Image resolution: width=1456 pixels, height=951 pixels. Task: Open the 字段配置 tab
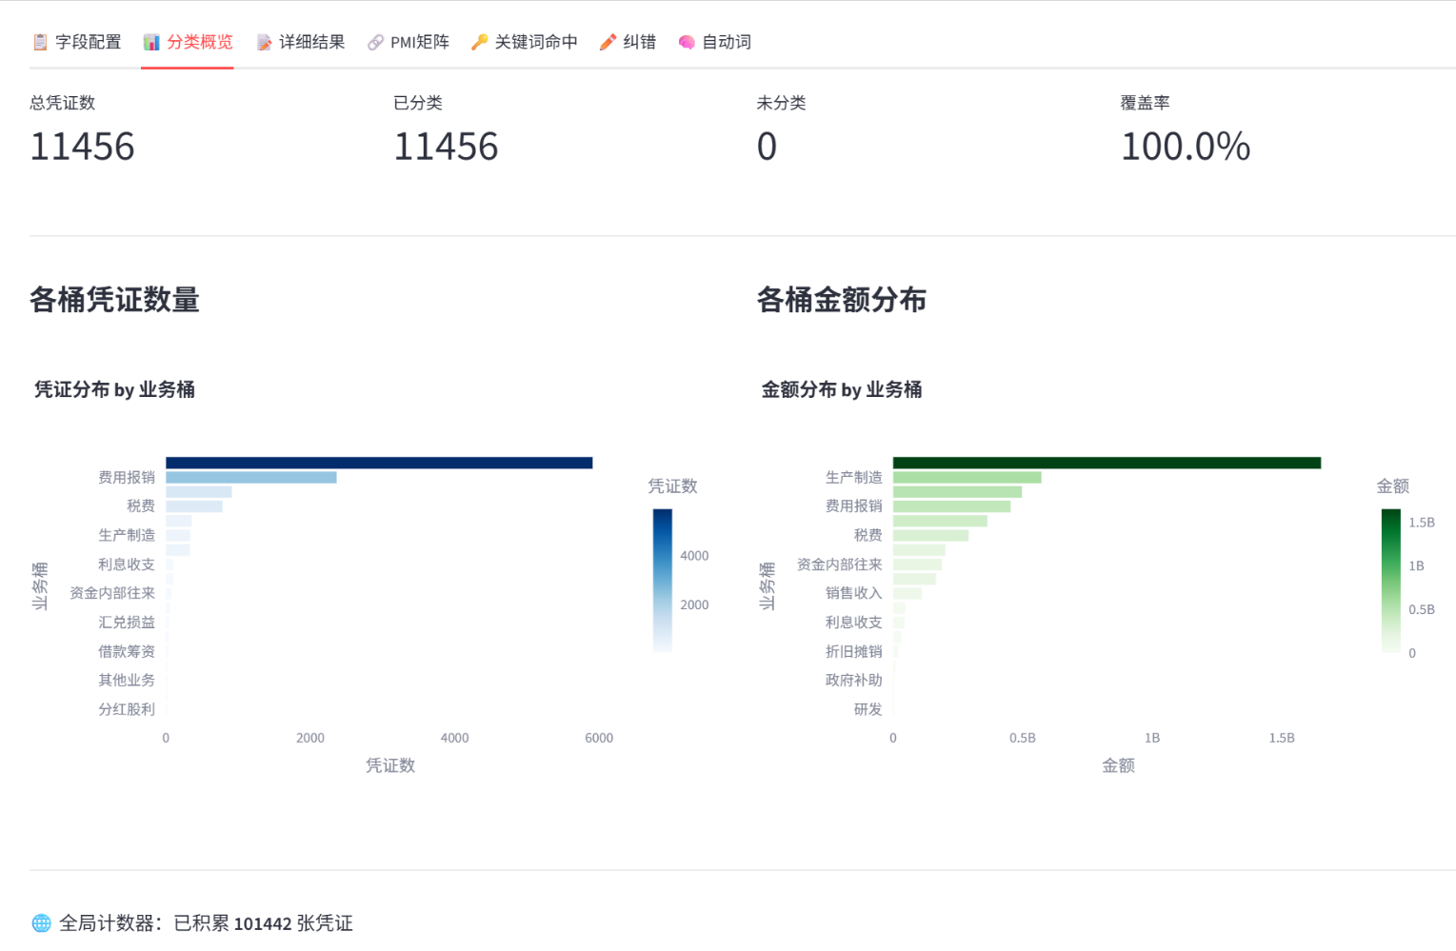click(x=76, y=42)
